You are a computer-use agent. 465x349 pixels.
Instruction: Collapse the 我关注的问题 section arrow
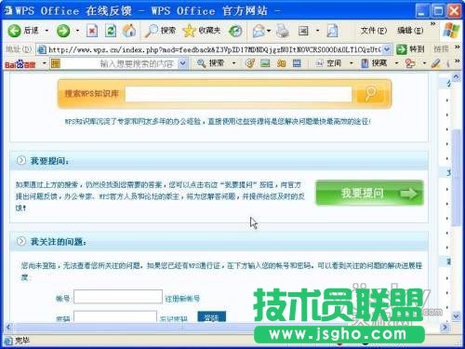(21, 241)
